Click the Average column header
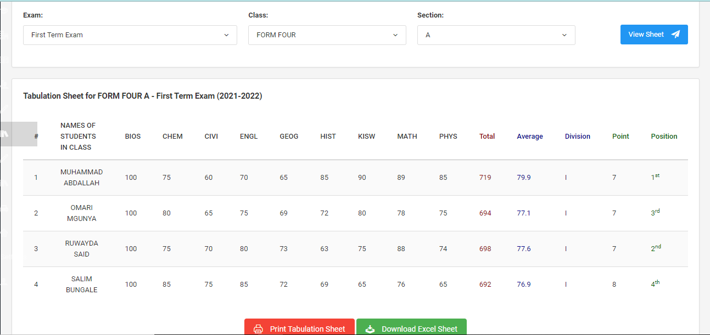This screenshot has height=335, width=710. 529,137
